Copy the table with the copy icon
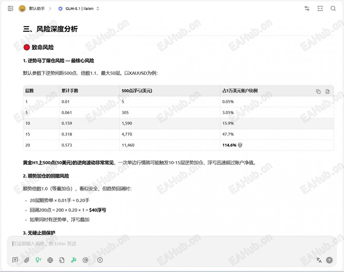This screenshot has width=344, height=272. 318,92
